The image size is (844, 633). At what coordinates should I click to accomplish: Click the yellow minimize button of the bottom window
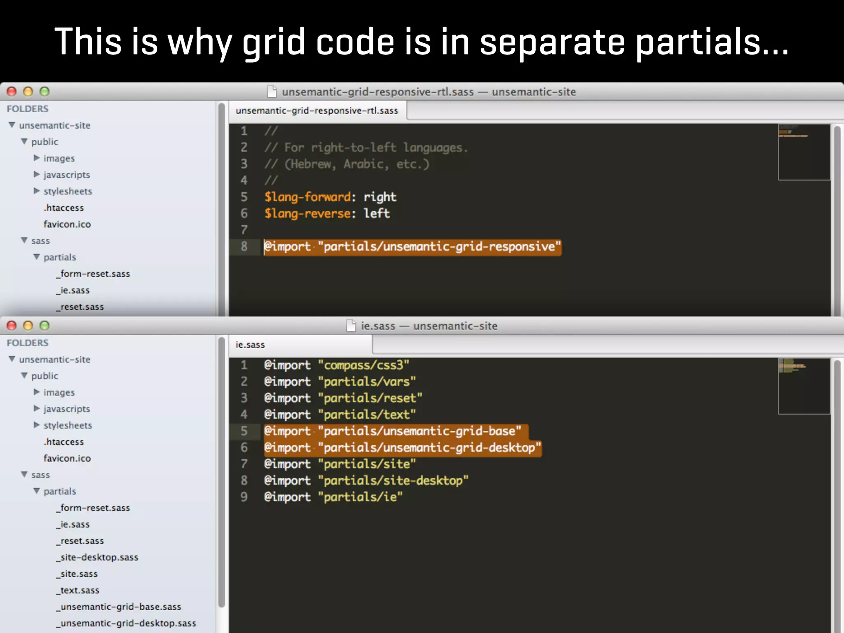point(28,326)
